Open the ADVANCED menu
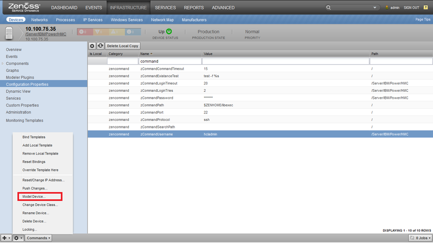 223,8
